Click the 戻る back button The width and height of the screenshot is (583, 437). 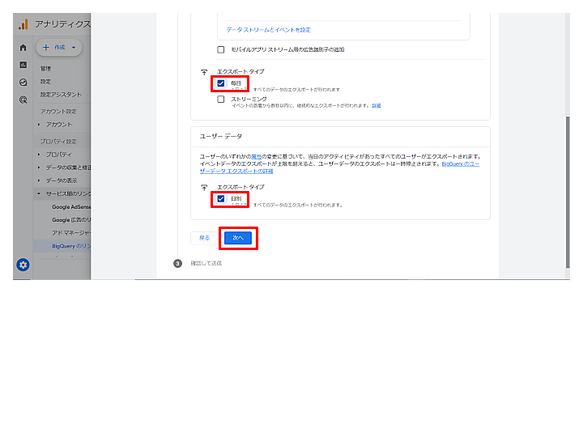pyautogui.click(x=205, y=238)
